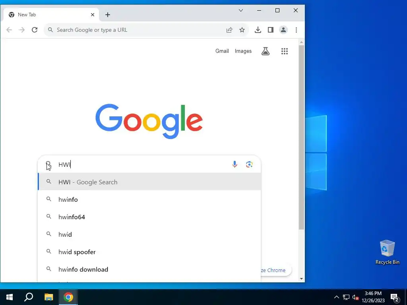
Task: Choose the 'hwid spoofer' suggestion
Action: tap(149, 252)
